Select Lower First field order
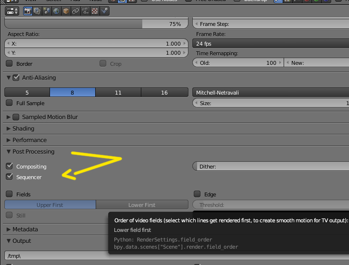The height and width of the screenshot is (265, 349). click(142, 205)
